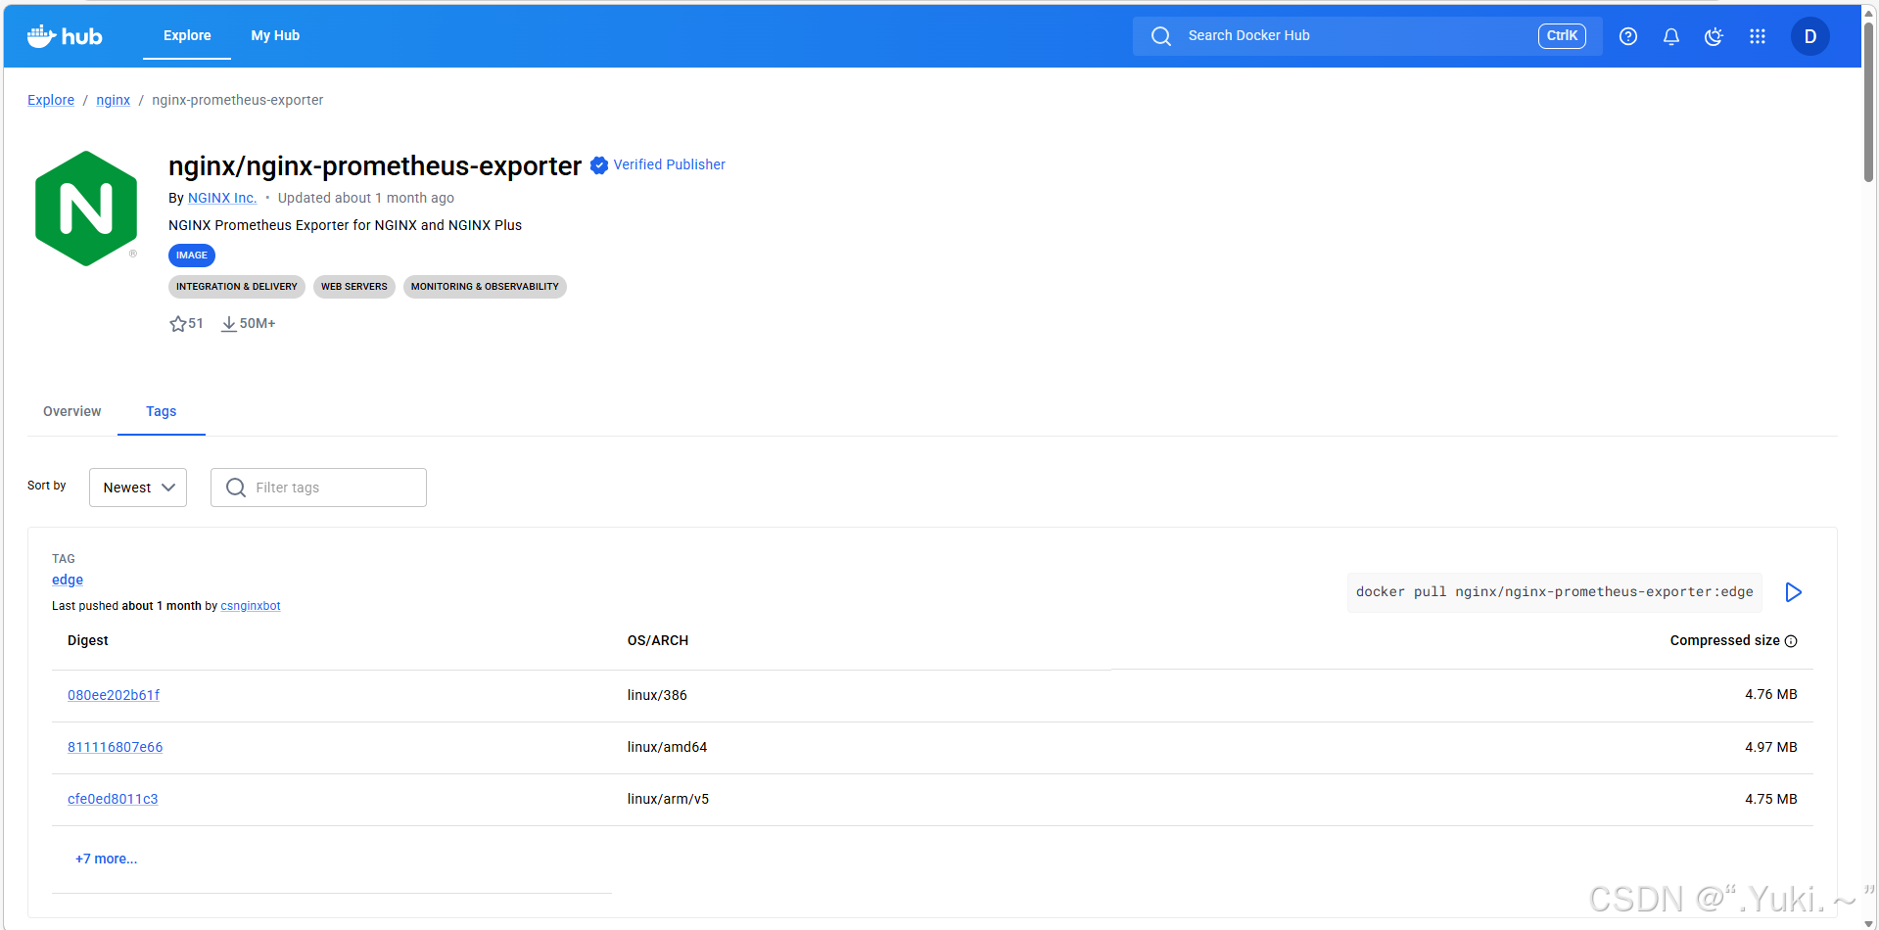Click the search magnifier icon in header

pos(1161,36)
